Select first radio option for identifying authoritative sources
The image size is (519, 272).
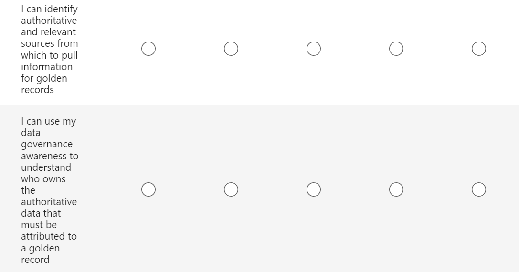coord(148,49)
